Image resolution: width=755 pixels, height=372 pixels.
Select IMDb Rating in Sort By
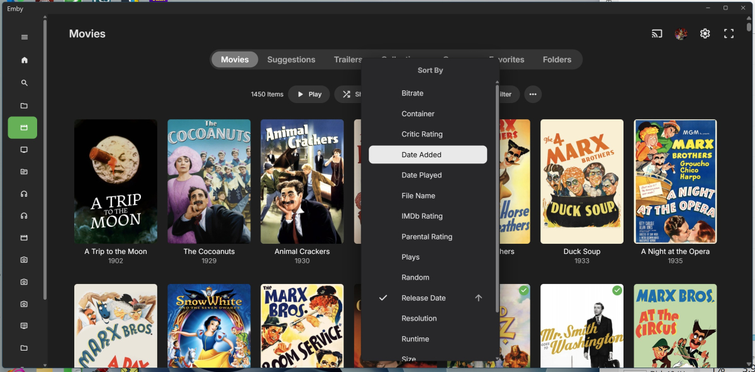[x=422, y=216]
